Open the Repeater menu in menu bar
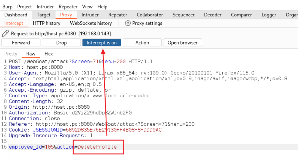Image resolution: width=299 pixels, height=157 pixels. (68, 7)
